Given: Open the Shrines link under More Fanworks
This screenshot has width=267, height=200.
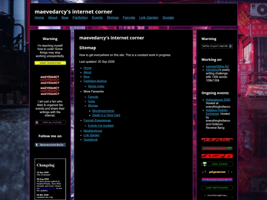Looking at the screenshot, I should pyautogui.click(x=93, y=106).
